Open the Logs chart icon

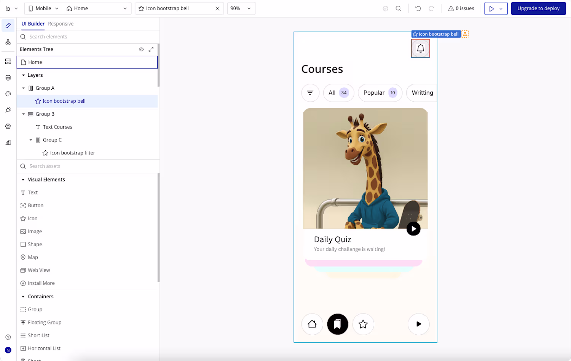tap(8, 143)
